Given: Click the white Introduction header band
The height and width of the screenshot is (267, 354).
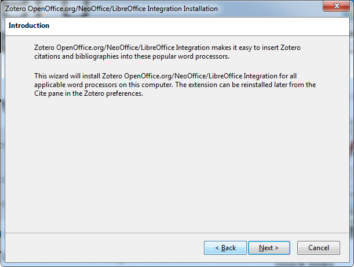Looking at the screenshot, I should (177, 26).
